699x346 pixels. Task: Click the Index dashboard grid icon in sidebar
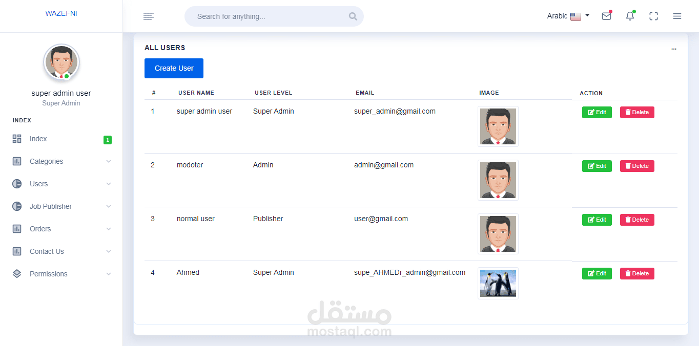tap(17, 139)
